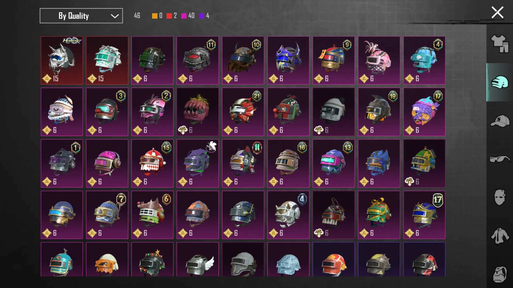The width and height of the screenshot is (513, 288).
Task: Open the sunglasses eyewear category
Action: 500,159
